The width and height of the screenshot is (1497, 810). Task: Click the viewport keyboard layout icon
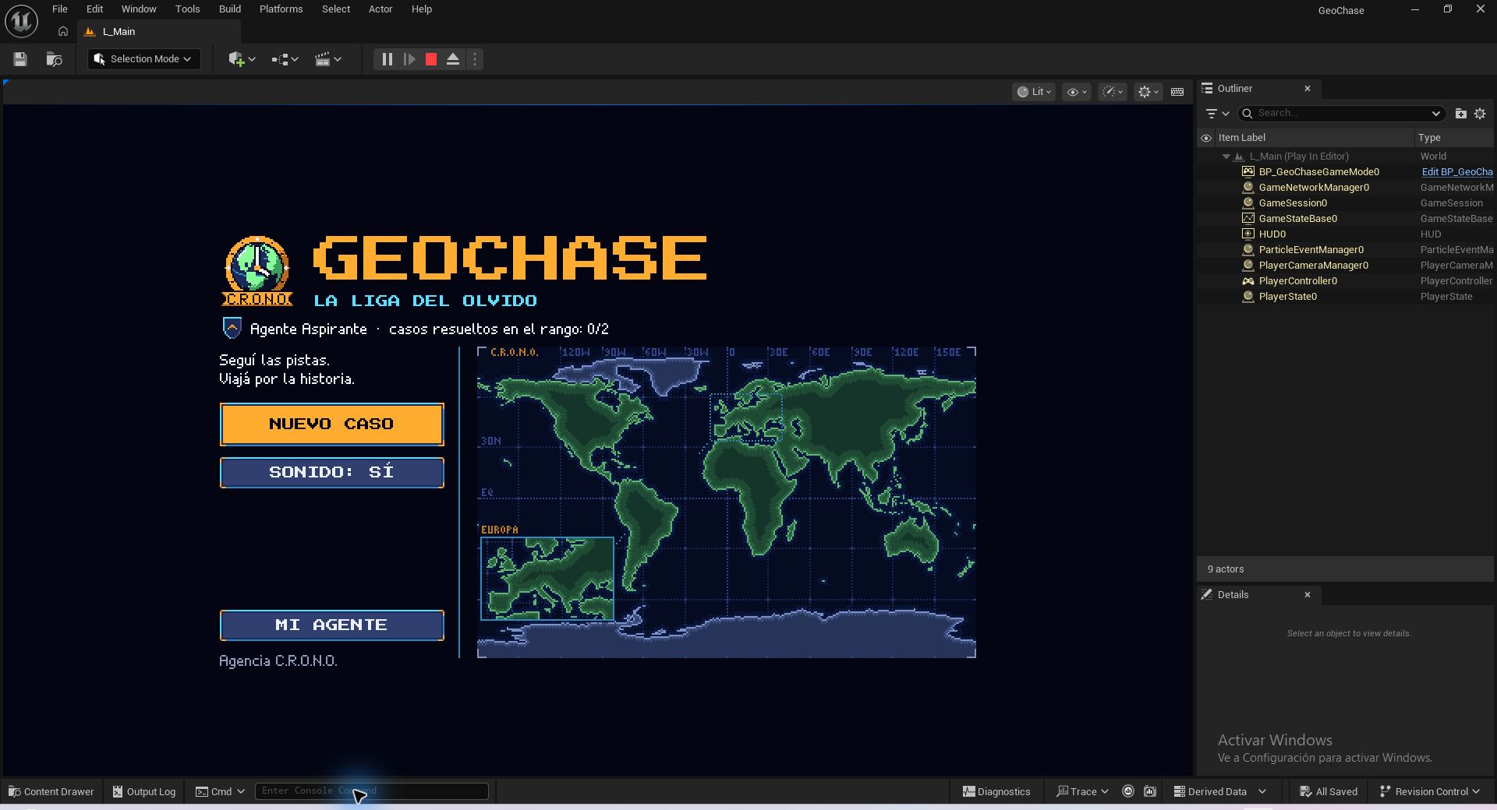[x=1177, y=92]
